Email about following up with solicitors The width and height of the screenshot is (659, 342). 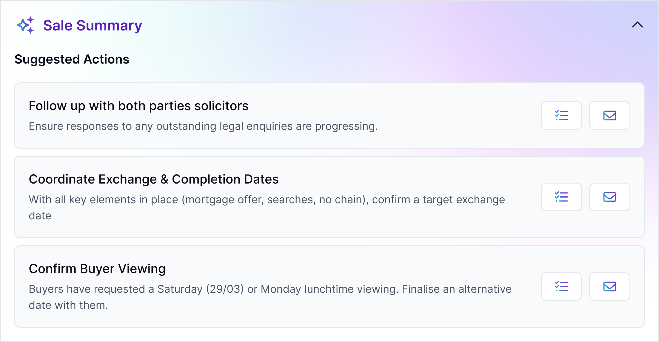click(609, 115)
